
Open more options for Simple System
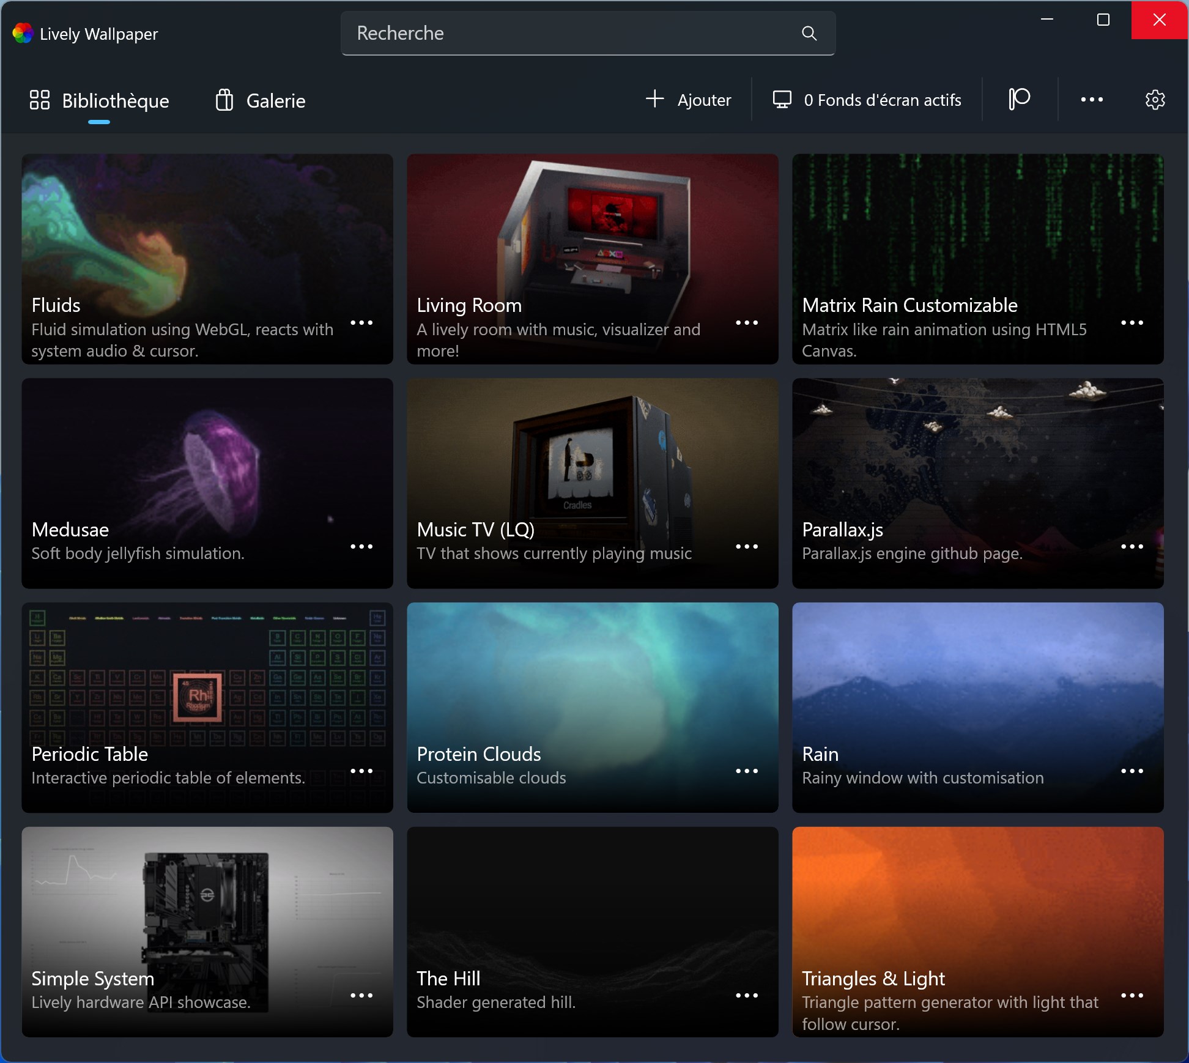361,995
